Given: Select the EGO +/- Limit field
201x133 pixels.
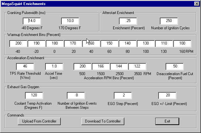Looking at the screenshot, I should (167, 95).
